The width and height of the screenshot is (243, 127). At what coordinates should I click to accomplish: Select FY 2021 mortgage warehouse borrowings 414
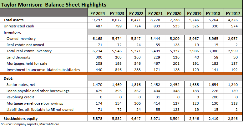click(157, 103)
